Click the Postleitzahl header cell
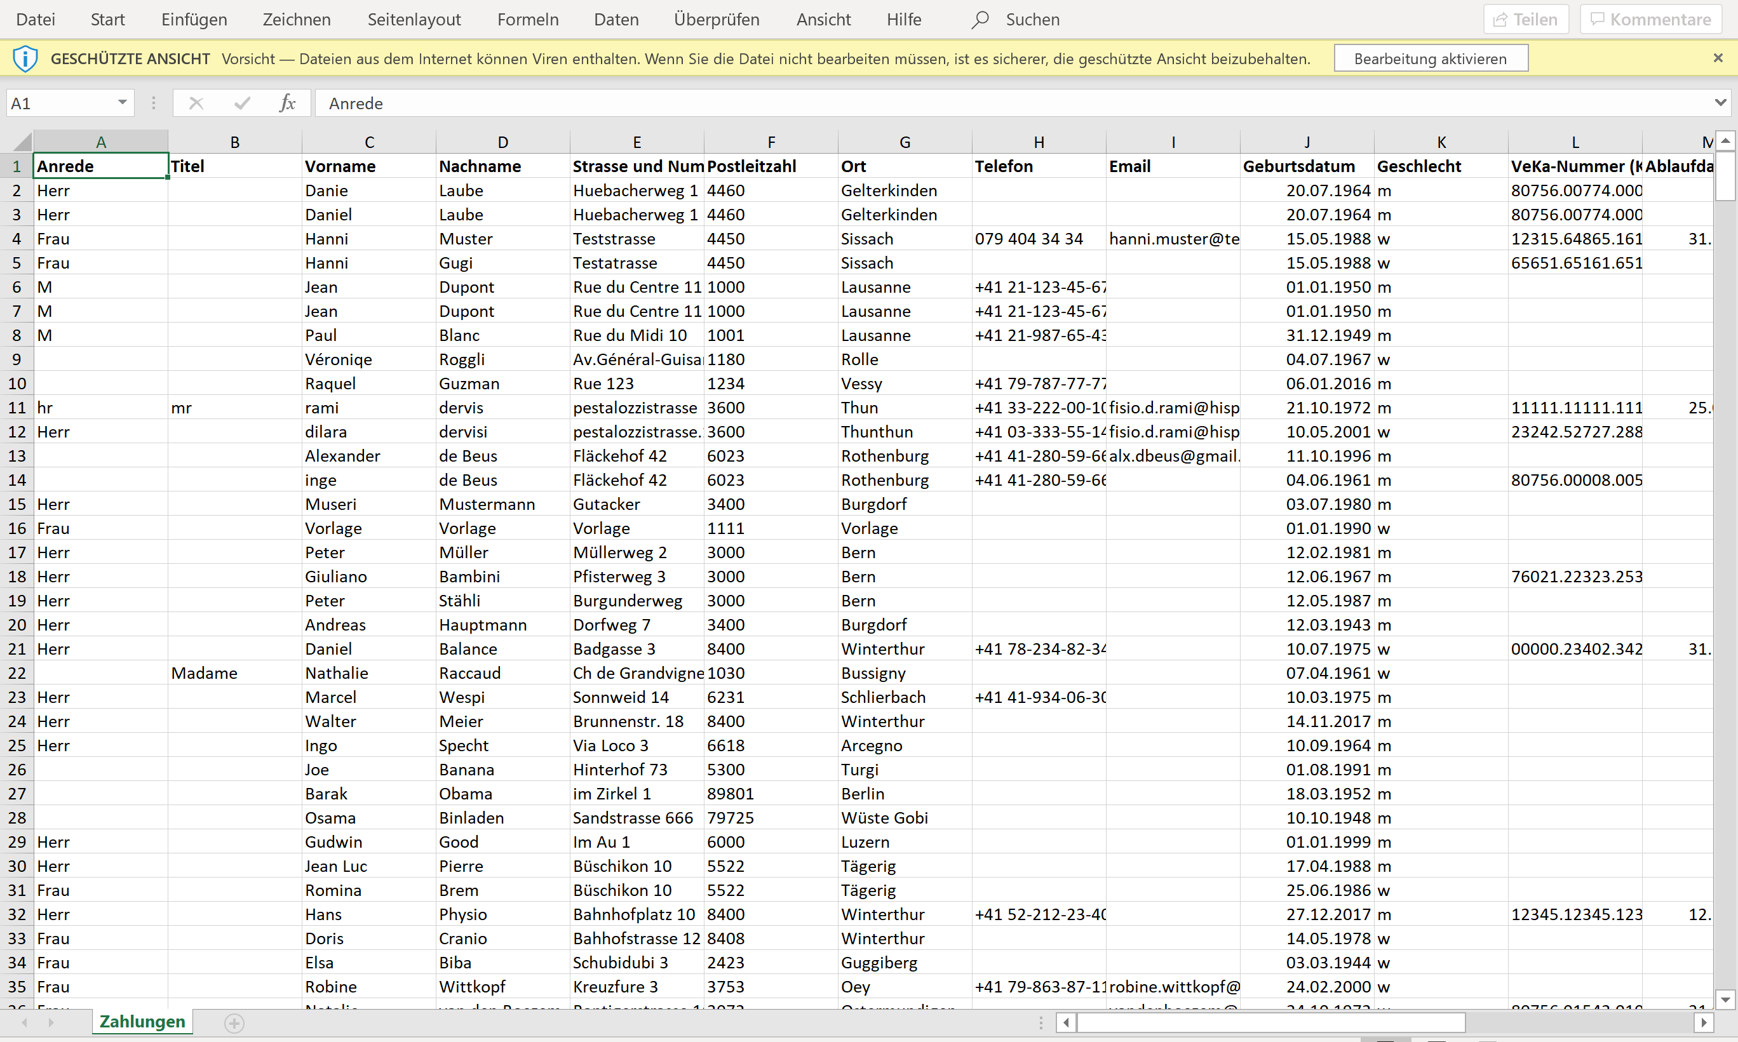1738x1042 pixels. pos(771,166)
